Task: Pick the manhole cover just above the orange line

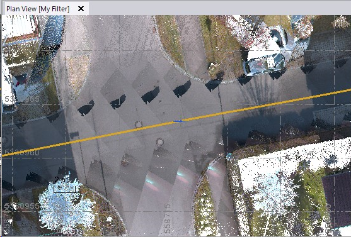Action: (x=139, y=124)
